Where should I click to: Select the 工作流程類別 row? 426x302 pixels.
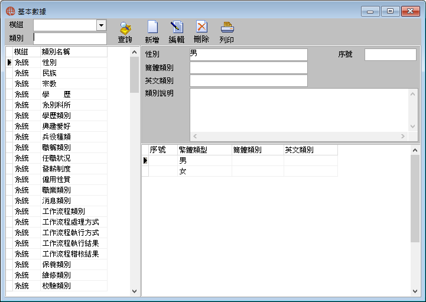(57, 211)
